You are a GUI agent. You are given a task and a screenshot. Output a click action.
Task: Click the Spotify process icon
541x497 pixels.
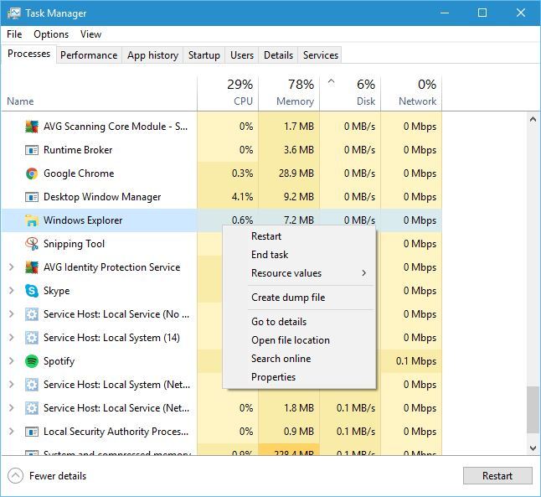(x=32, y=361)
